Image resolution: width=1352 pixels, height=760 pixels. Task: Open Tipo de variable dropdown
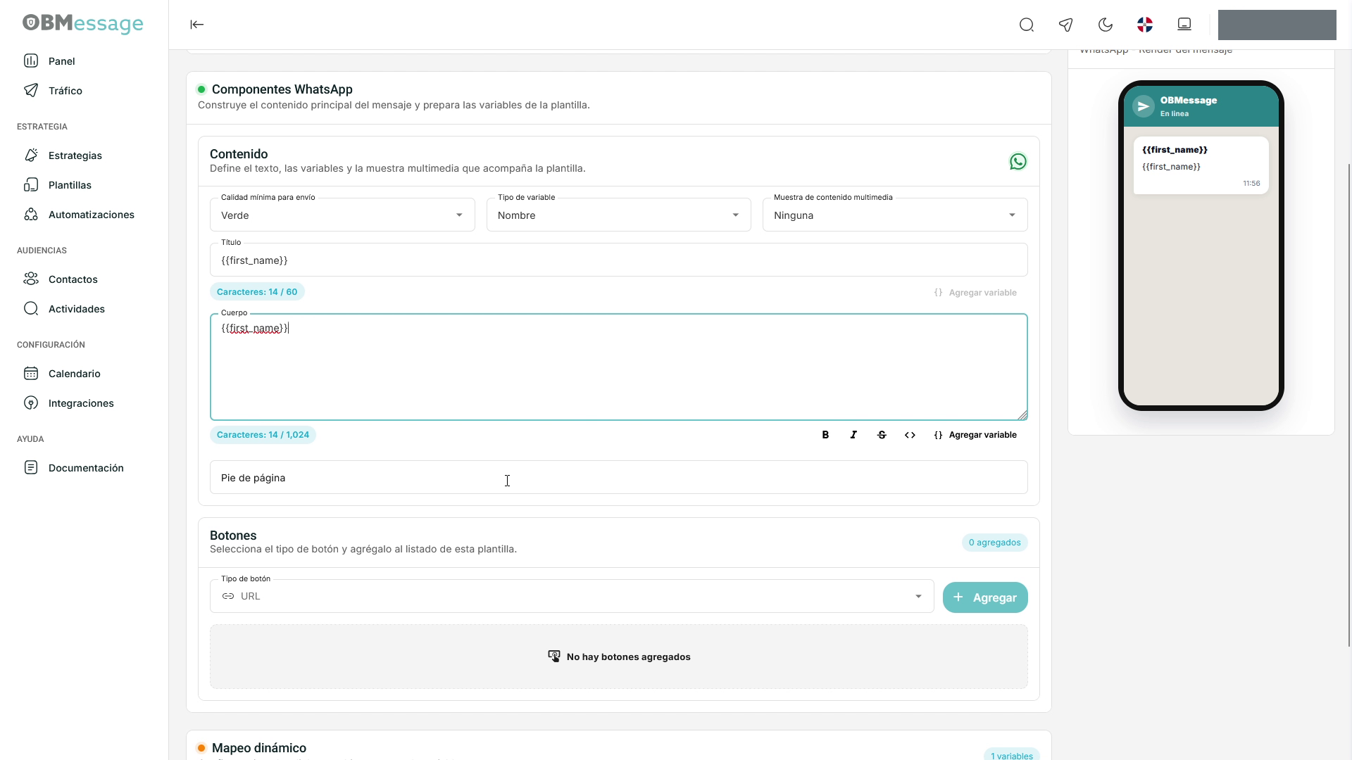[618, 215]
